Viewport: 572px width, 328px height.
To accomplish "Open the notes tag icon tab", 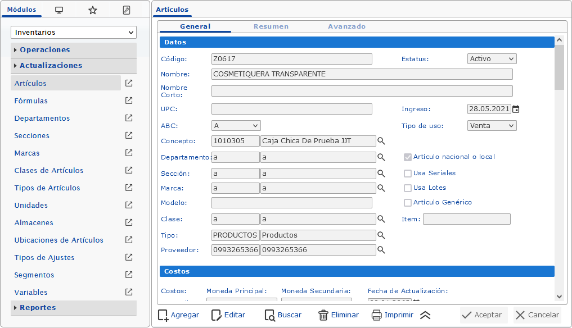I will coord(126,10).
